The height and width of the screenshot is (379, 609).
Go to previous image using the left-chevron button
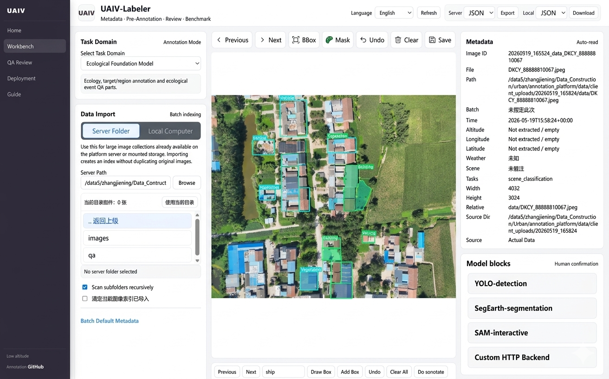tap(232, 40)
